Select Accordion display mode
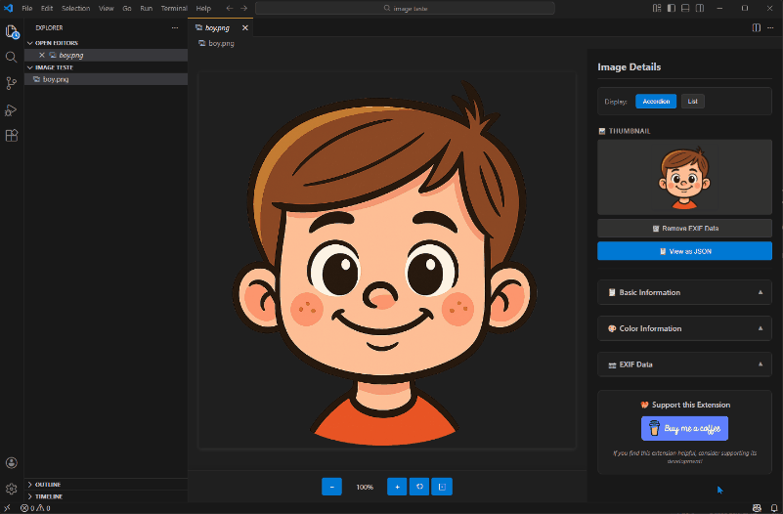Viewport: 783px width, 514px height. coord(656,102)
